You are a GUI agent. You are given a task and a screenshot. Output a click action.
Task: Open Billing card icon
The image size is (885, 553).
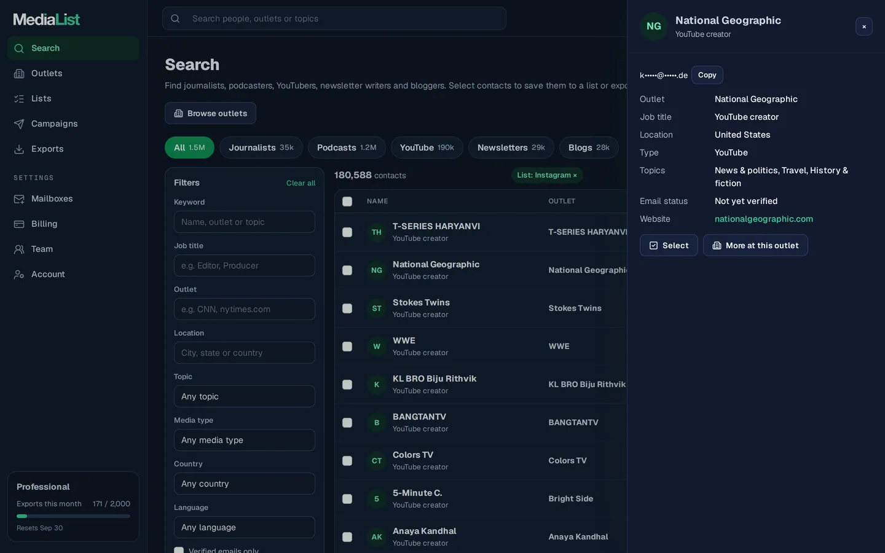(x=19, y=224)
